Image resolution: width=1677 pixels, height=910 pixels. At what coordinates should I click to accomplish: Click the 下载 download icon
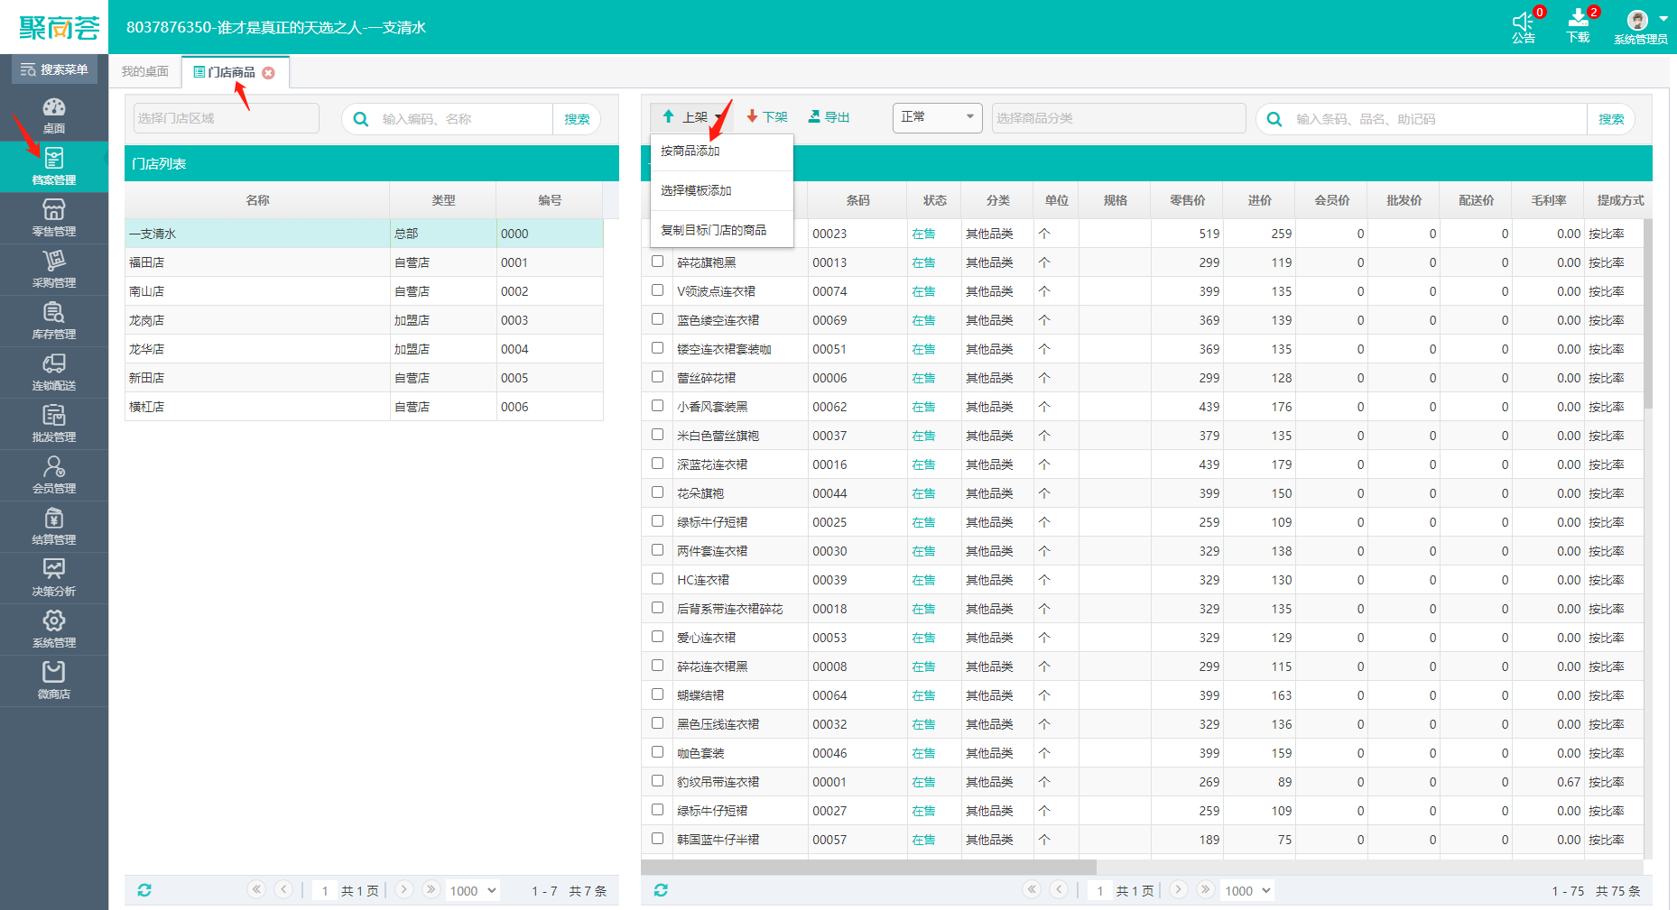point(1579,19)
